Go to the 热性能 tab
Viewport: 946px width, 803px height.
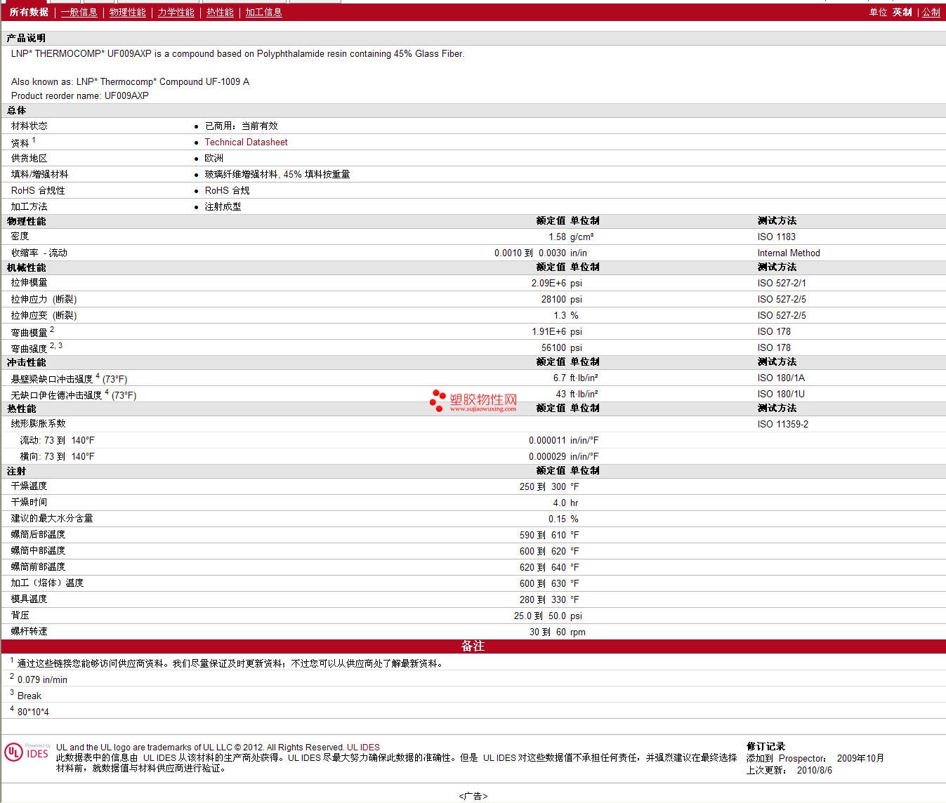(220, 12)
